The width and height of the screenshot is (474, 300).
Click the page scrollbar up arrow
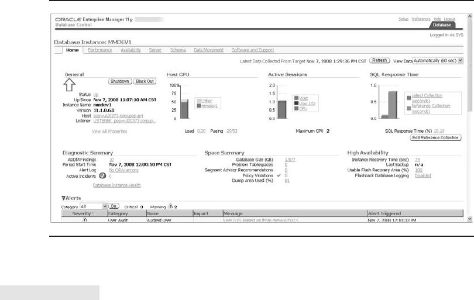pos(470,16)
